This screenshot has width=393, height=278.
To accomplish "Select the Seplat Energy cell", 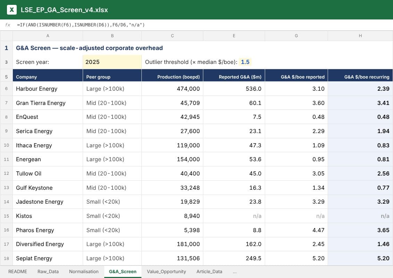I will coord(48,258).
